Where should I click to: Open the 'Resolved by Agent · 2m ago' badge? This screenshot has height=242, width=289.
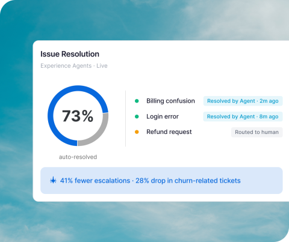click(243, 101)
